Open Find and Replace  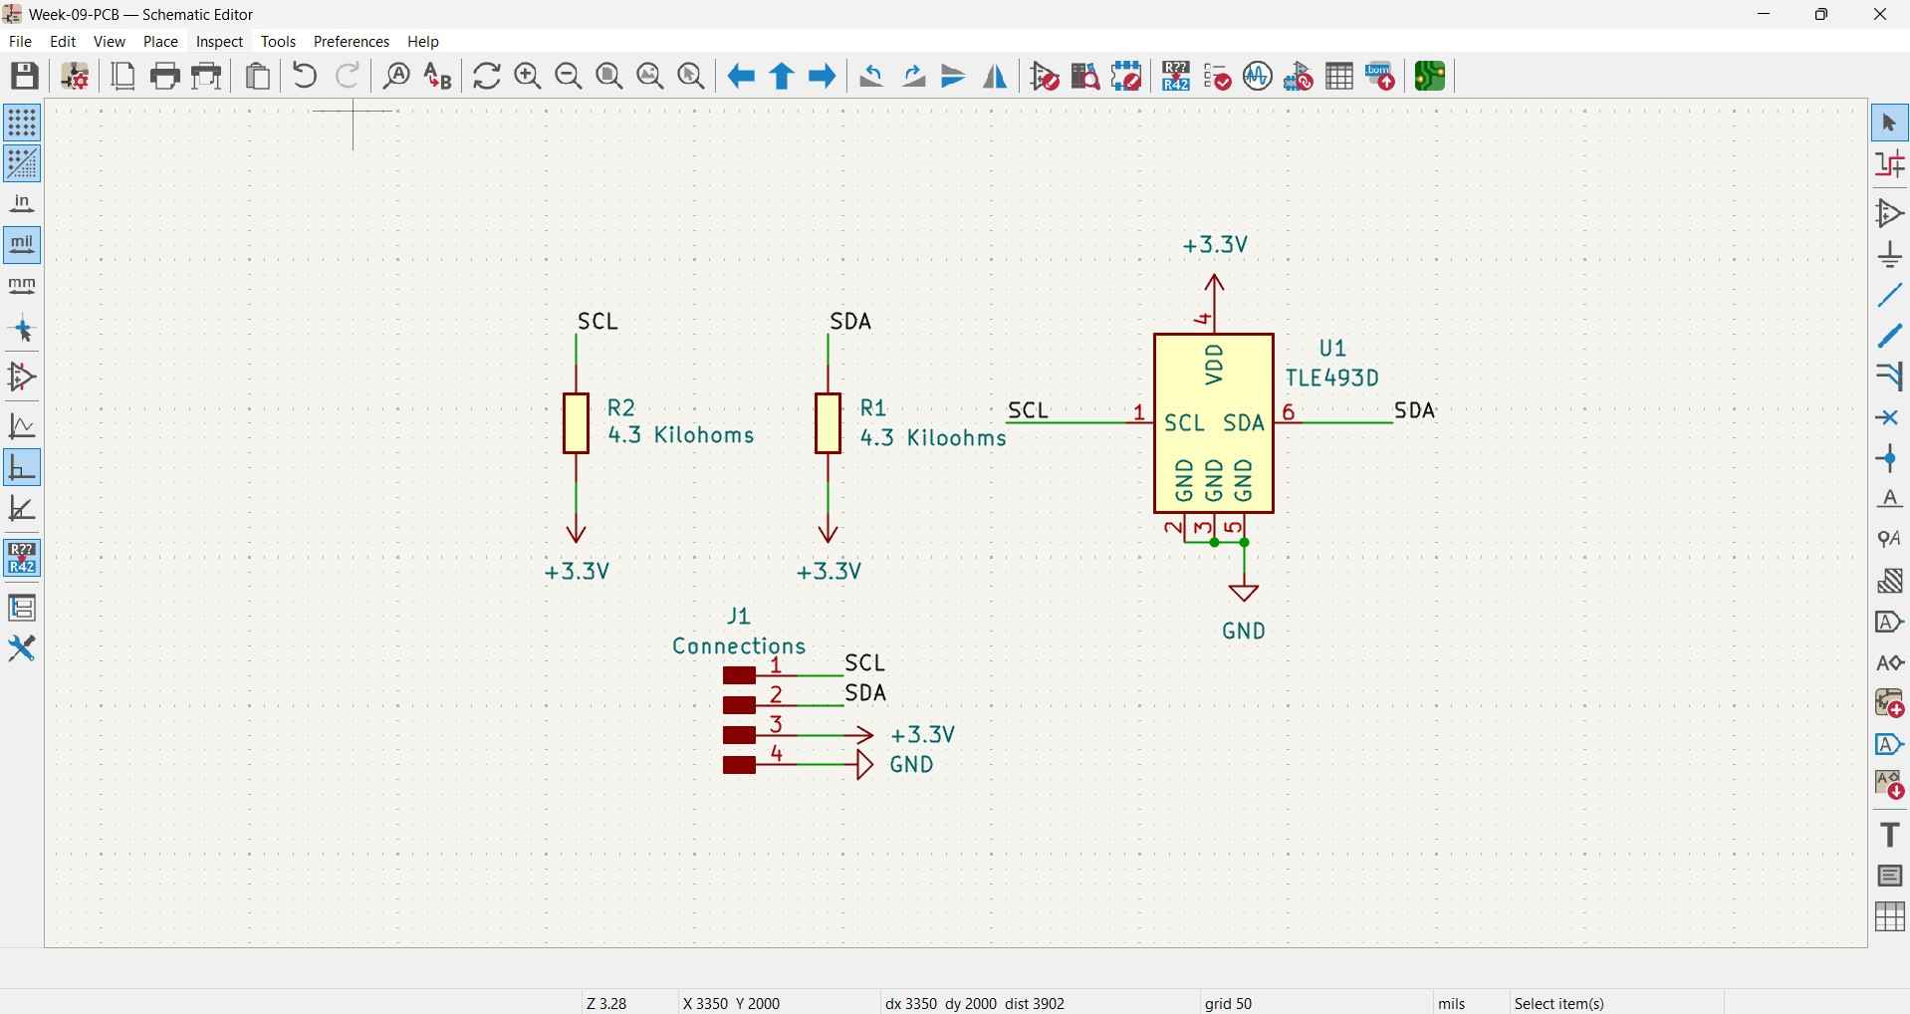point(438,76)
